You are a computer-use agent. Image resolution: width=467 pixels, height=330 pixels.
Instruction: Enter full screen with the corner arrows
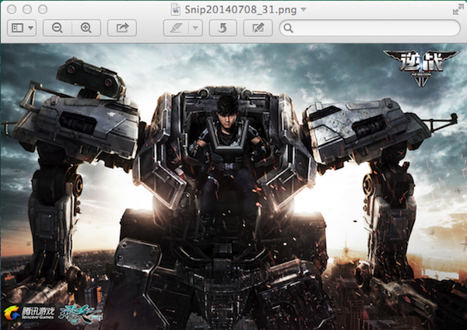(x=458, y=9)
